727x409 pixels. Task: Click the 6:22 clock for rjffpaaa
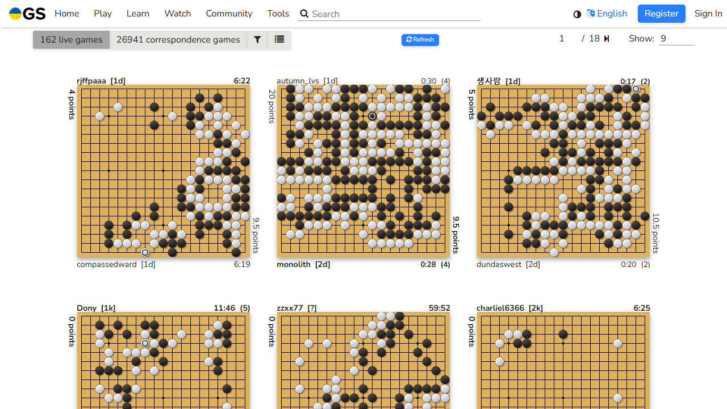pos(242,81)
